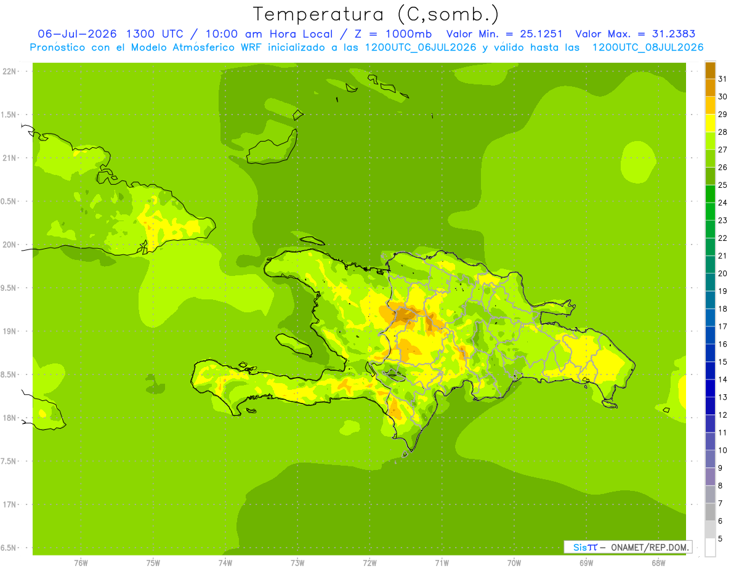Viewport: 739px width, 571px height.
Task: Click the '75W' longitude axis label
Action: point(153,562)
